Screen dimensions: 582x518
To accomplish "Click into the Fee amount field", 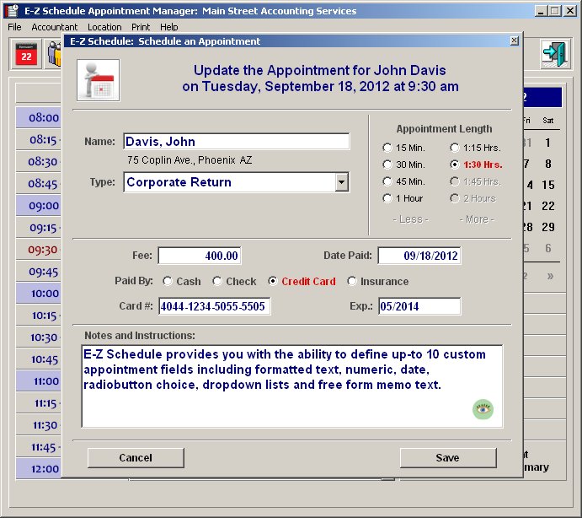I will 200,256.
